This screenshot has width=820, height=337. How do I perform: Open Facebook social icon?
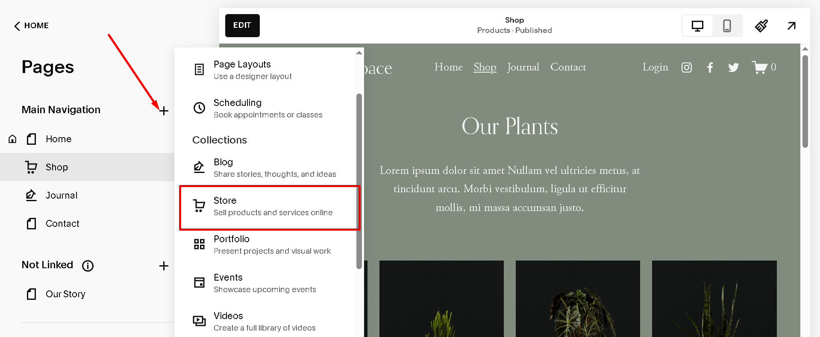point(710,67)
